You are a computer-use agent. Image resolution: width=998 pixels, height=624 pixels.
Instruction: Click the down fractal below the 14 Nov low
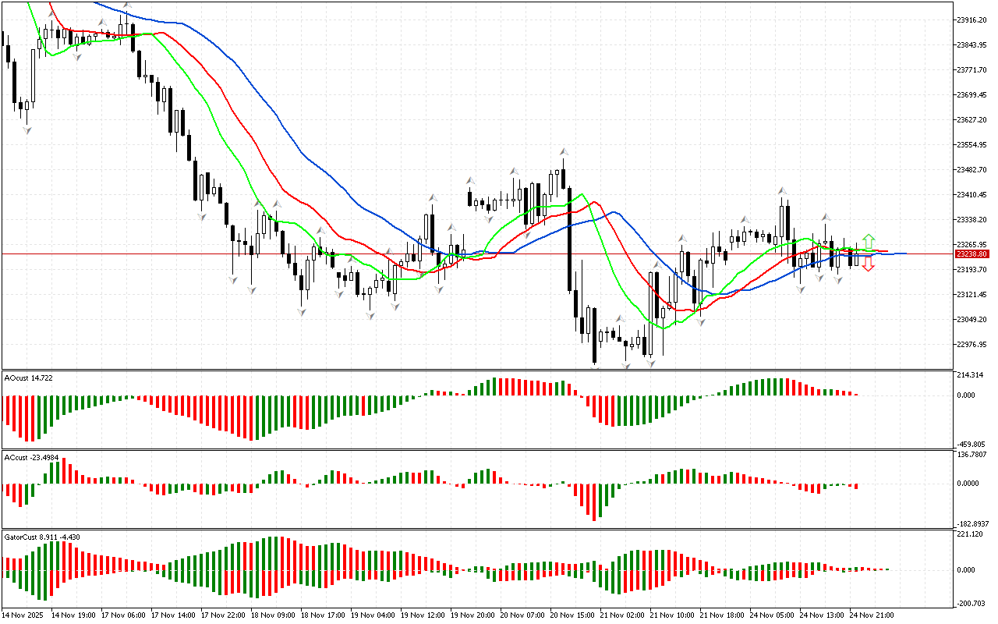click(27, 130)
